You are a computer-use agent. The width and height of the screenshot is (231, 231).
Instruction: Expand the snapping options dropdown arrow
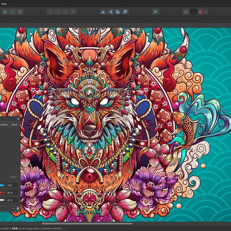(206, 12)
